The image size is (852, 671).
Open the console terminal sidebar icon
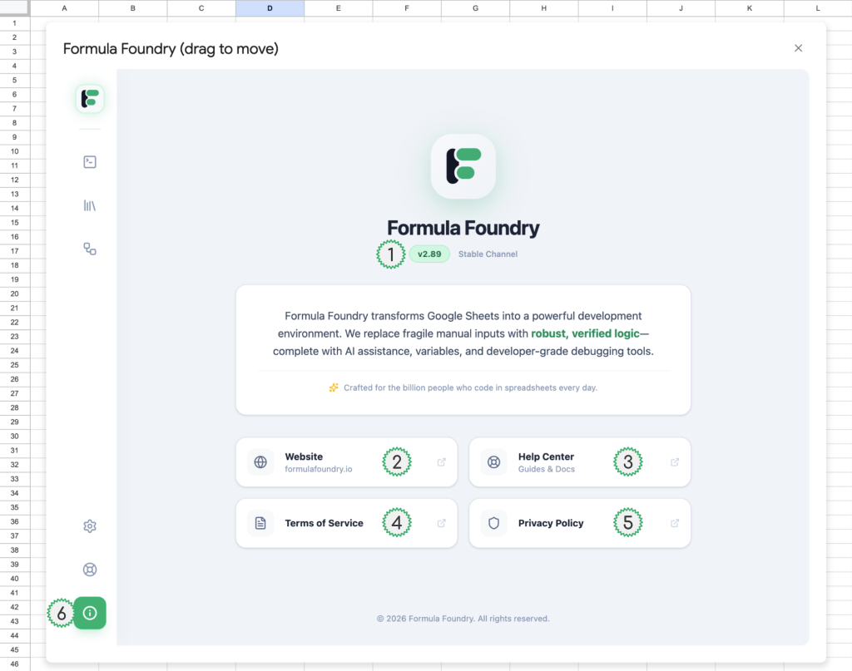coord(90,162)
